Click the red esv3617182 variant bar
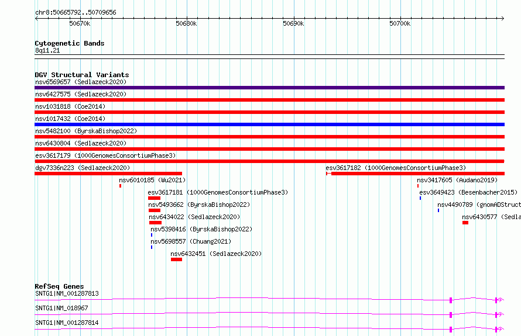The height and width of the screenshot is (336, 521). tap(416, 174)
